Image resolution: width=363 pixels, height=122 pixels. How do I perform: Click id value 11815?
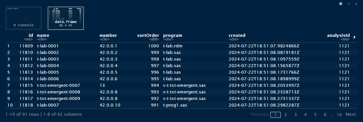click(26, 85)
